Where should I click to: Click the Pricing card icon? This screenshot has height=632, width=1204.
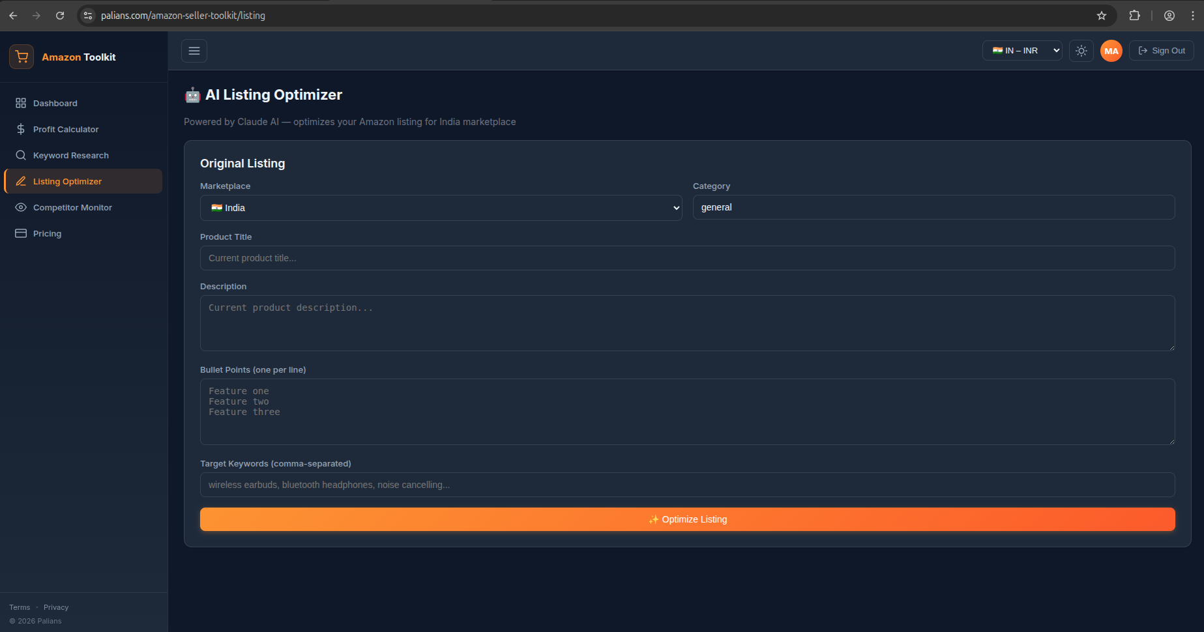point(20,233)
